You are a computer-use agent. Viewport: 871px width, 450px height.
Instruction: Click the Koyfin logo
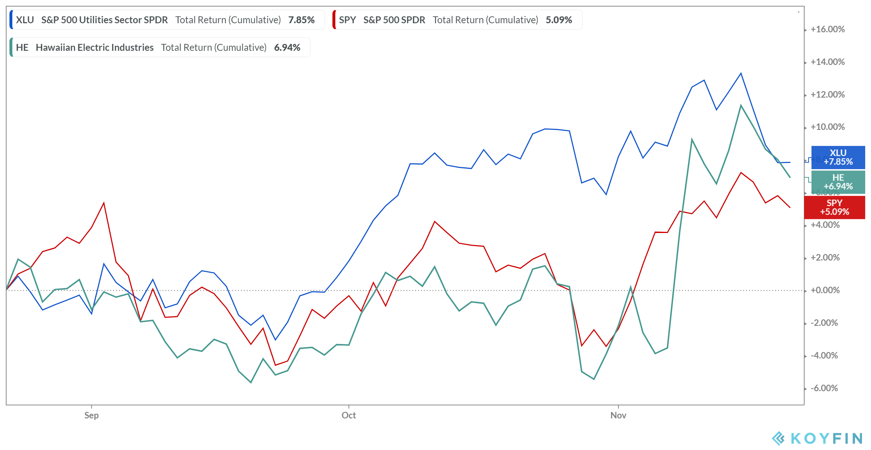(817, 438)
